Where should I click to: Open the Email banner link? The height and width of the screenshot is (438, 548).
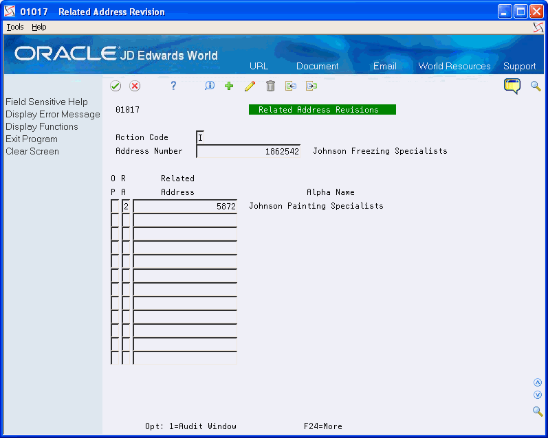385,66
